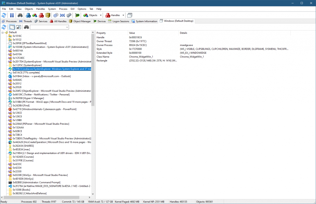
Task: Switch to the Object Manager tab
Action: coord(80,21)
